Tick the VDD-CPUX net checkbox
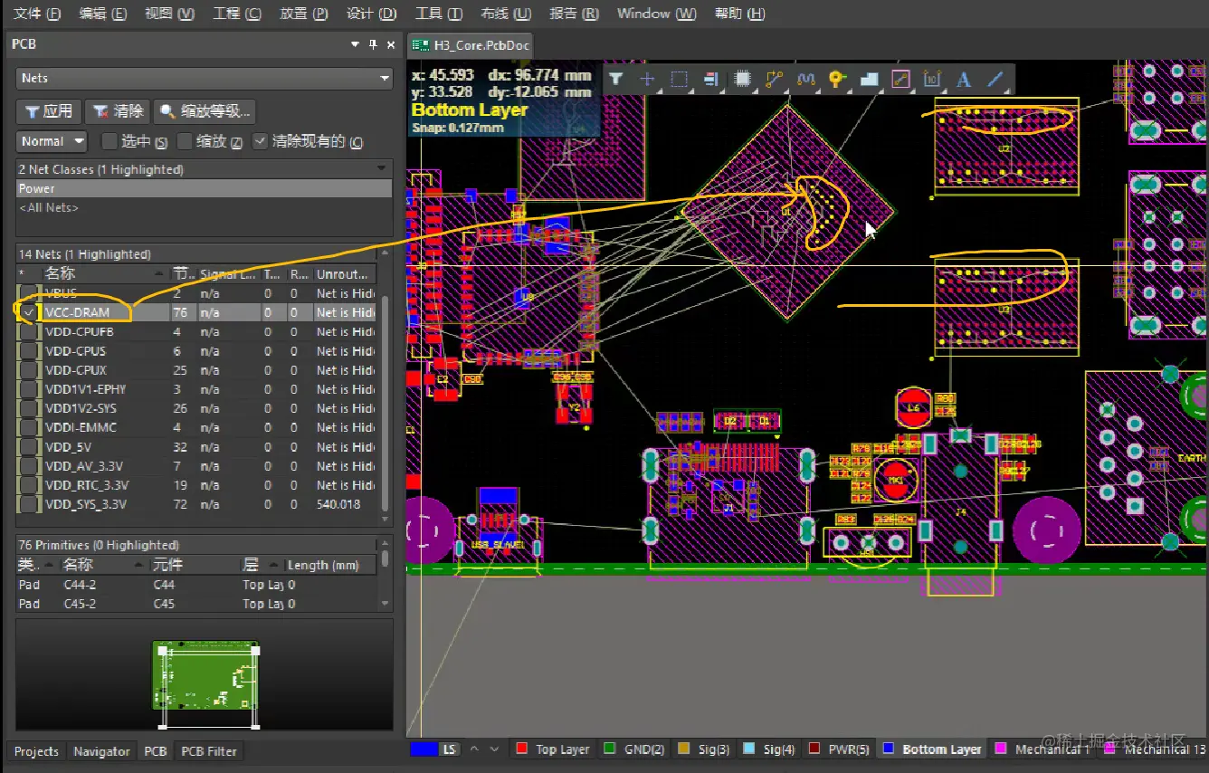 (x=29, y=370)
